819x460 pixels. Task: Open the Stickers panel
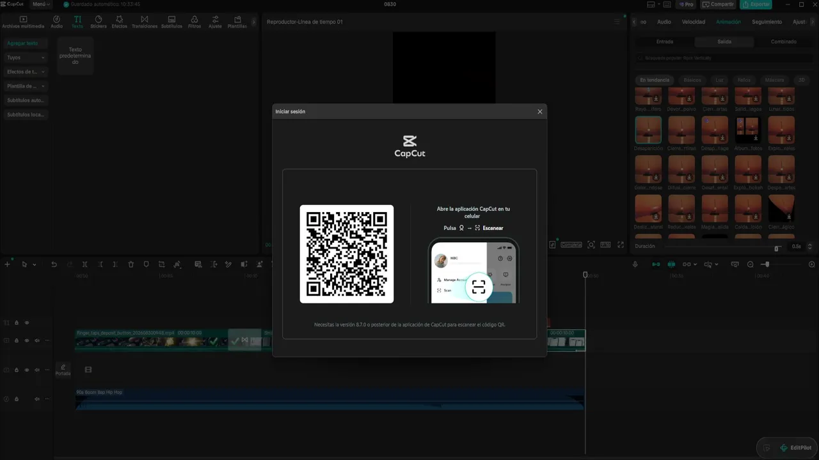click(99, 22)
